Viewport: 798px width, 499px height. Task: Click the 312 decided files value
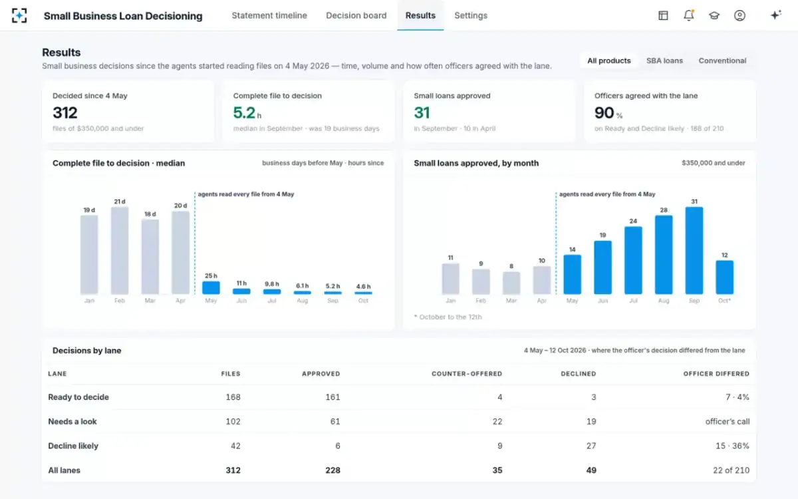[x=65, y=112]
